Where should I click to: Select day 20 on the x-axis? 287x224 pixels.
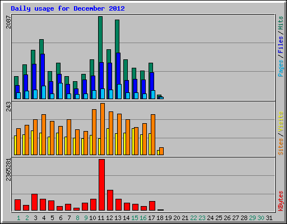click(x=177, y=218)
